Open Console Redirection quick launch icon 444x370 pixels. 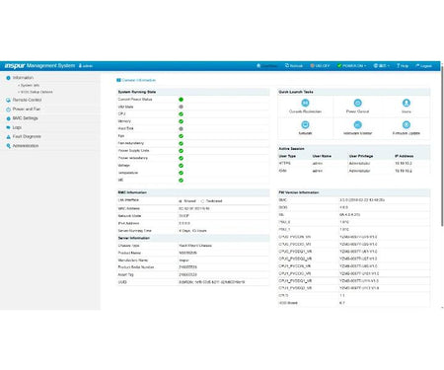pos(305,103)
